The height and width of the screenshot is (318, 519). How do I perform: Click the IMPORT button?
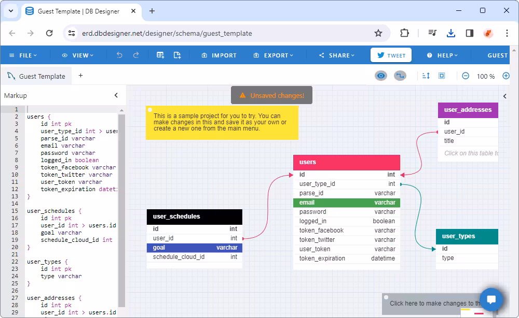click(x=219, y=55)
